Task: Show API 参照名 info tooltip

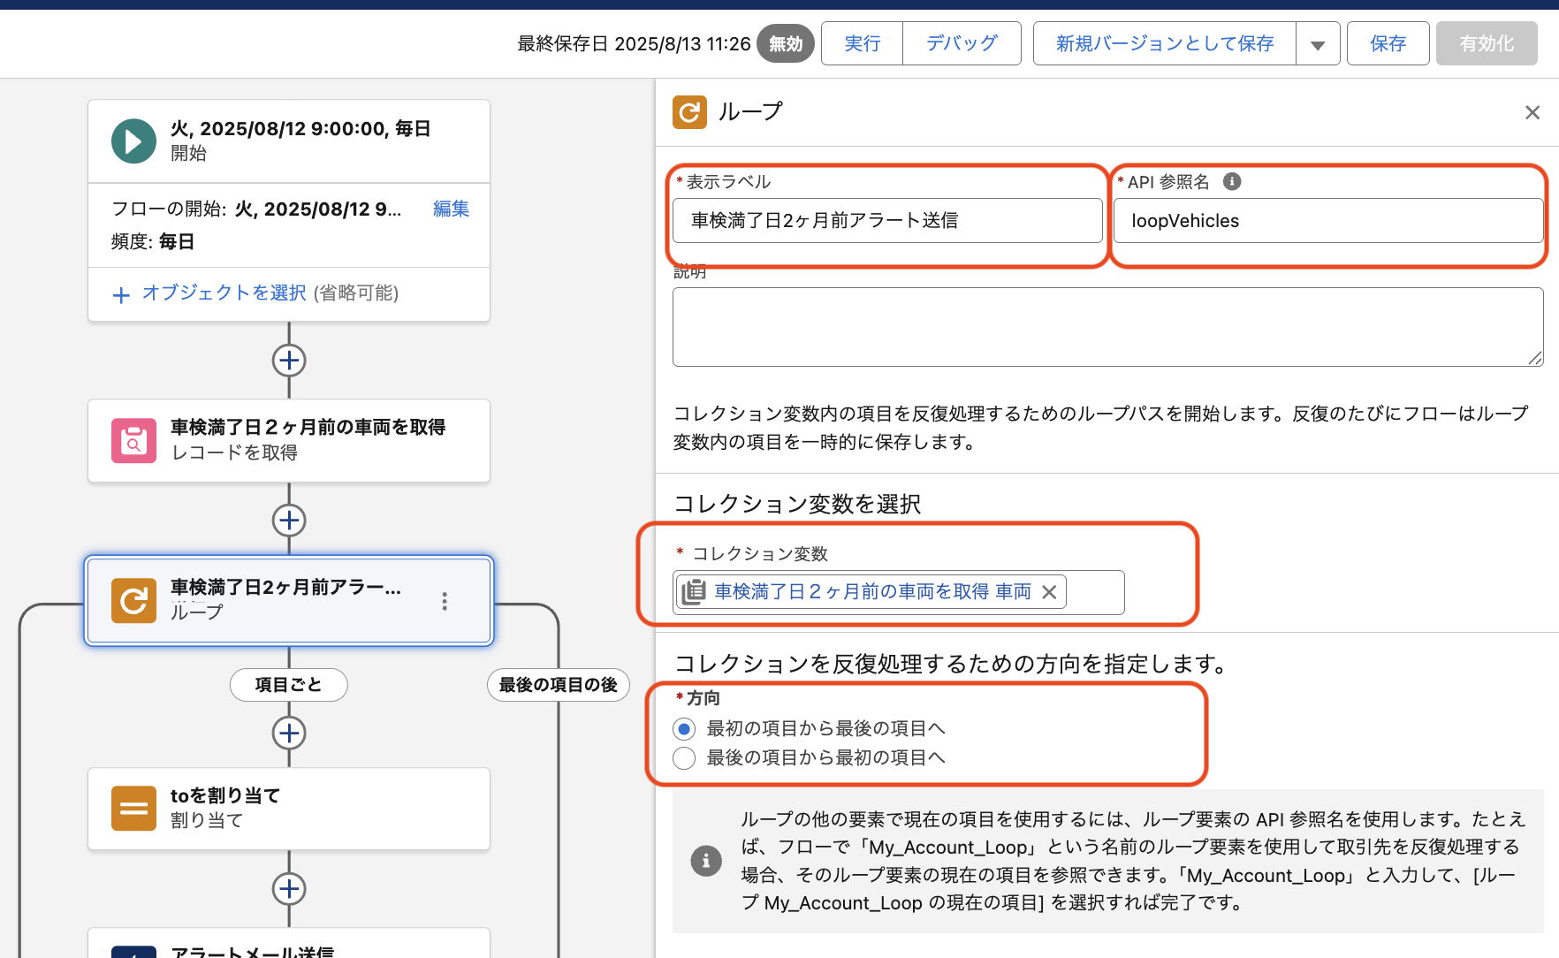Action: pyautogui.click(x=1232, y=181)
